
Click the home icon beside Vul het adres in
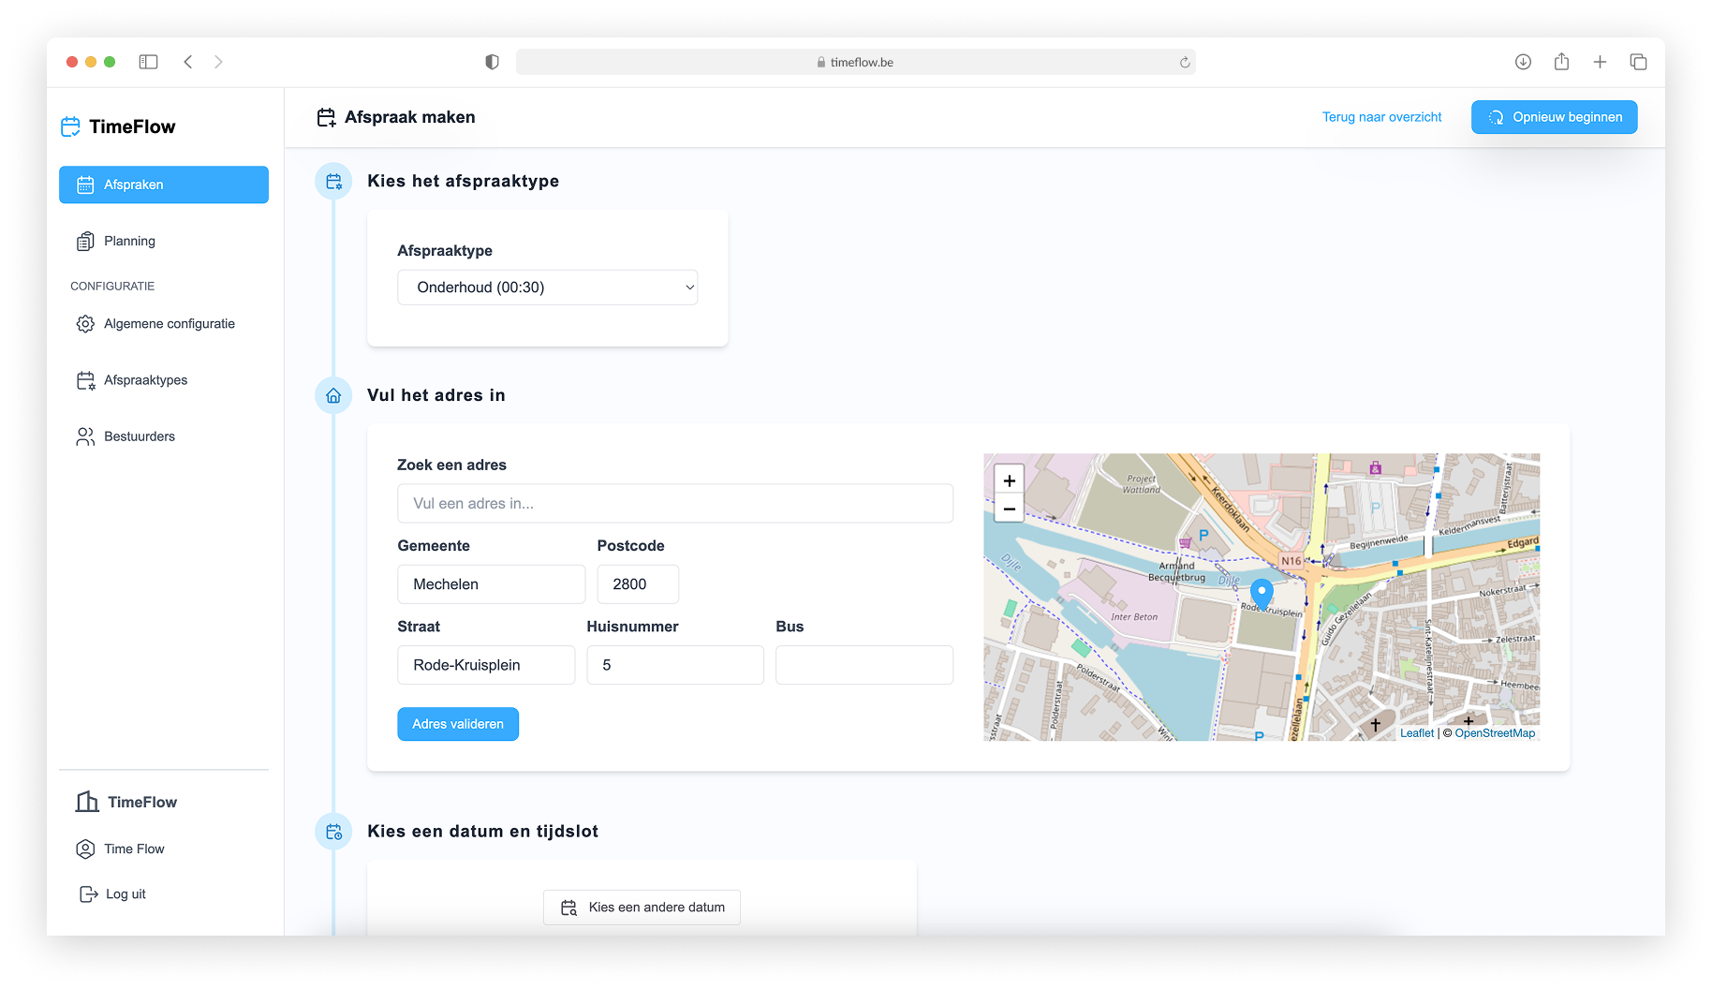tap(333, 395)
